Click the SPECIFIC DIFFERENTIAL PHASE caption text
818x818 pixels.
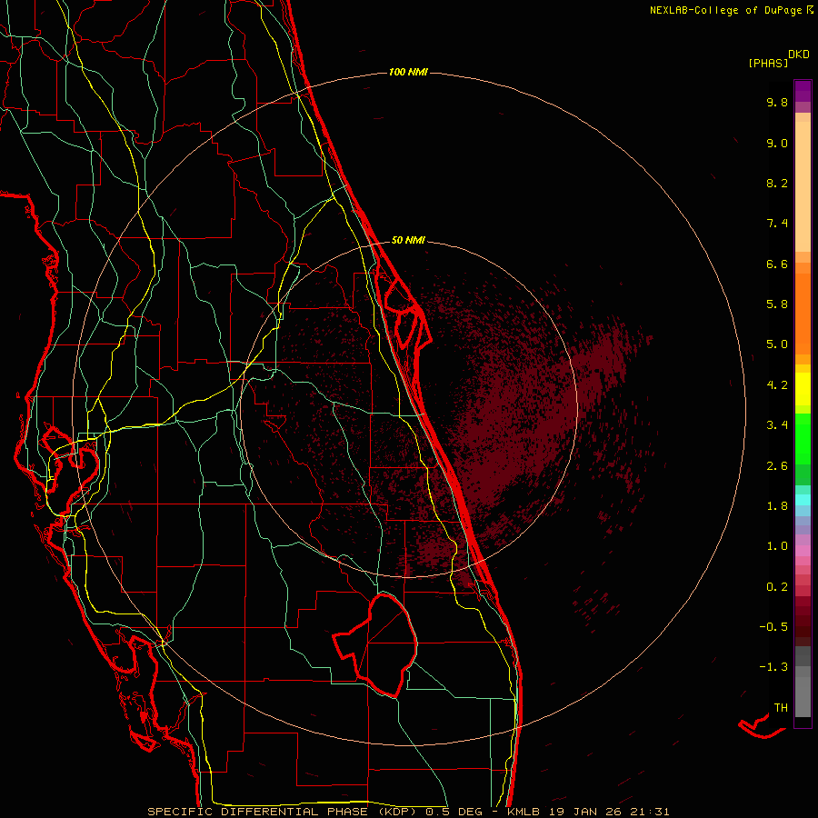[258, 812]
